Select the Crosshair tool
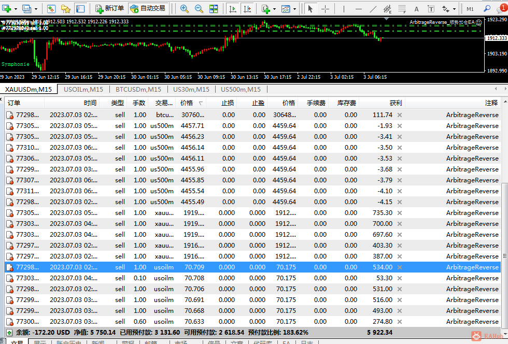508x344 pixels. [x=326, y=9]
